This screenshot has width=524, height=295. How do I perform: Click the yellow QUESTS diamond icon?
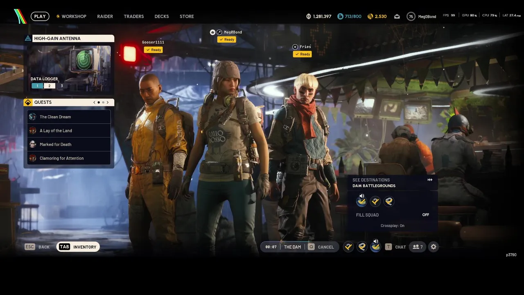[x=28, y=102]
